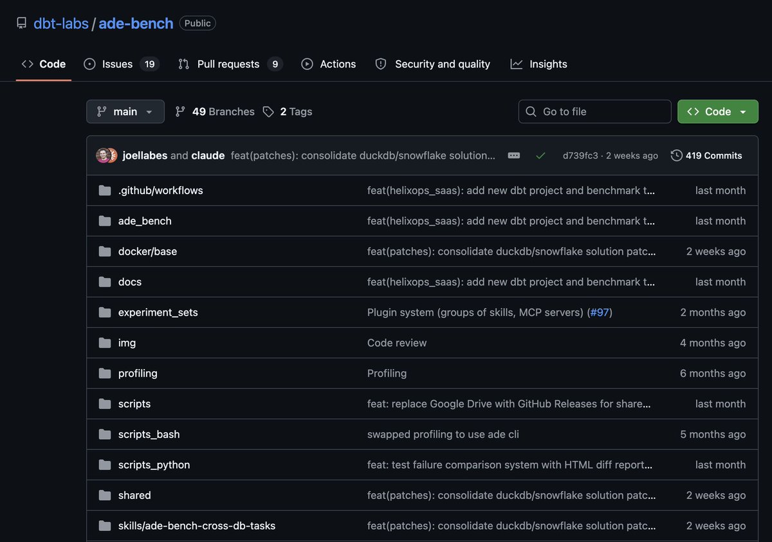Screen dimensions: 772x542
Task: Click the green checkmark status icon
Action: (x=540, y=156)
